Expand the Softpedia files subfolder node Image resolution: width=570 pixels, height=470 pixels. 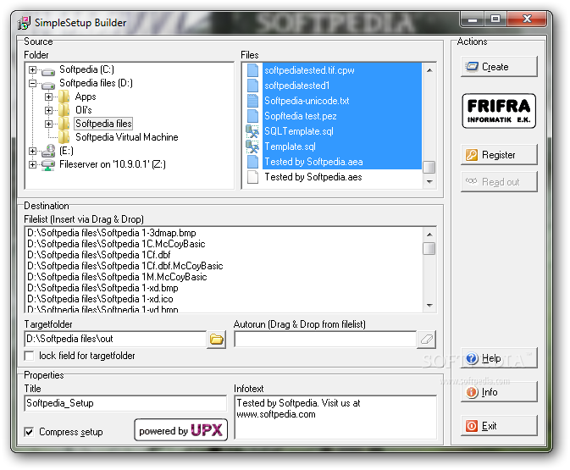tap(48, 124)
